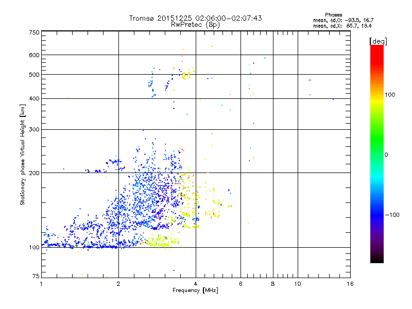Viewport: 412px width, 309px height.
Task: Click the x-axis tick label '16'
Action: (x=350, y=284)
